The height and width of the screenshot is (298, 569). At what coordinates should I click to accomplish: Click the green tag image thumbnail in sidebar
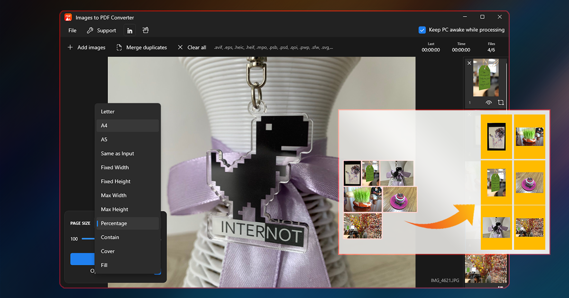[x=486, y=78]
